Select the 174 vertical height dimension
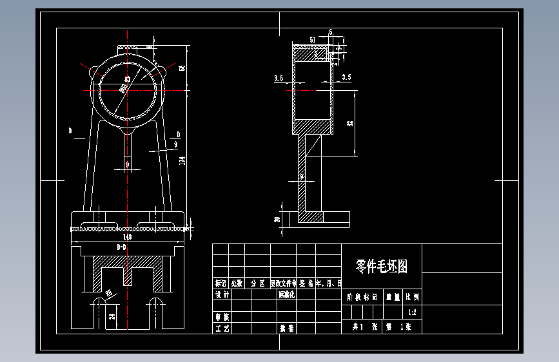The width and height of the screenshot is (559, 362). click(182, 160)
